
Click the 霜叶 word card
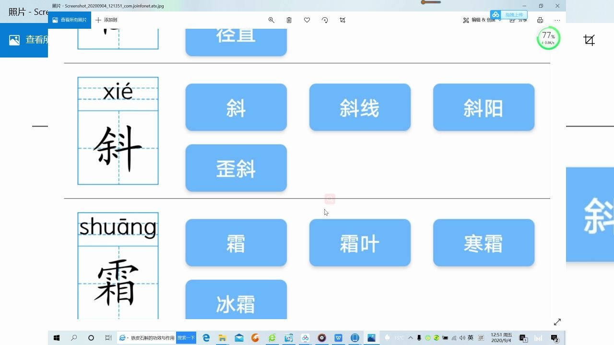click(x=360, y=243)
